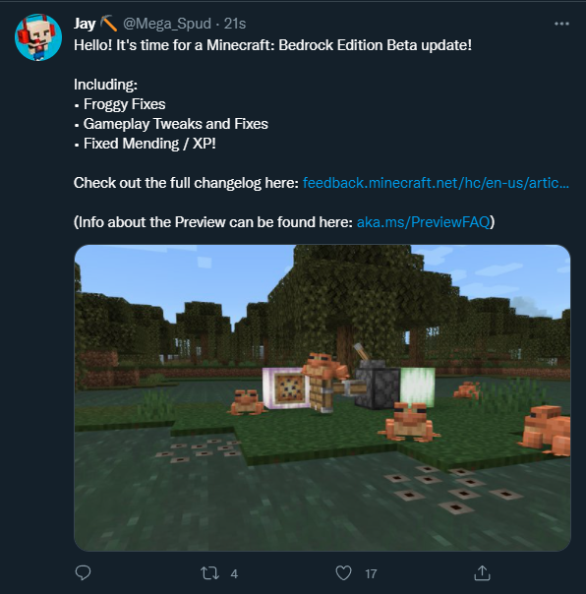The width and height of the screenshot is (586, 594).
Task: Open the three-dot more options menu
Action: click(x=561, y=24)
